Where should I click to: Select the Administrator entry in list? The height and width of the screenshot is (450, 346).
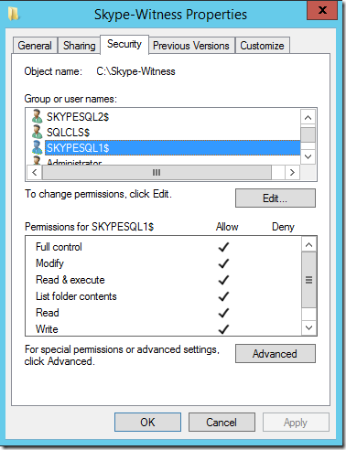pos(74,162)
